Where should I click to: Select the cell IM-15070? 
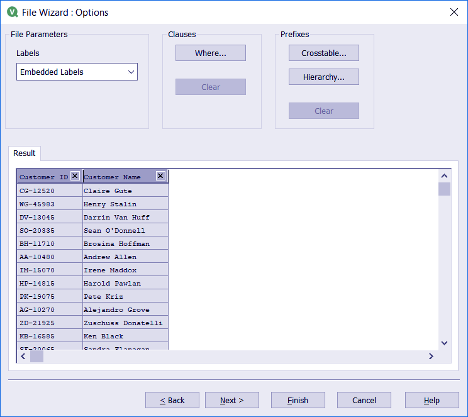tap(50, 270)
